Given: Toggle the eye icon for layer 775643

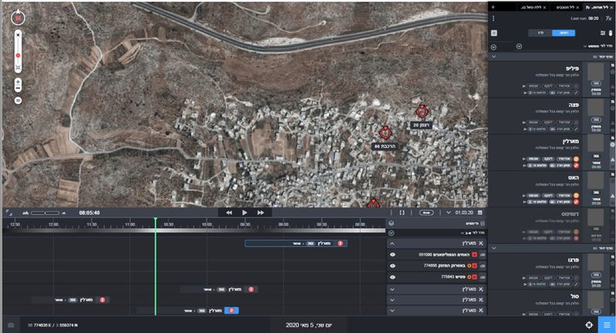Looking at the screenshot, I should click(x=392, y=276).
